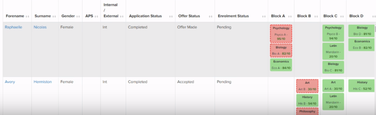The width and height of the screenshot is (376, 115).
Task: Open the Nicolas surname link
Action: 40,27
